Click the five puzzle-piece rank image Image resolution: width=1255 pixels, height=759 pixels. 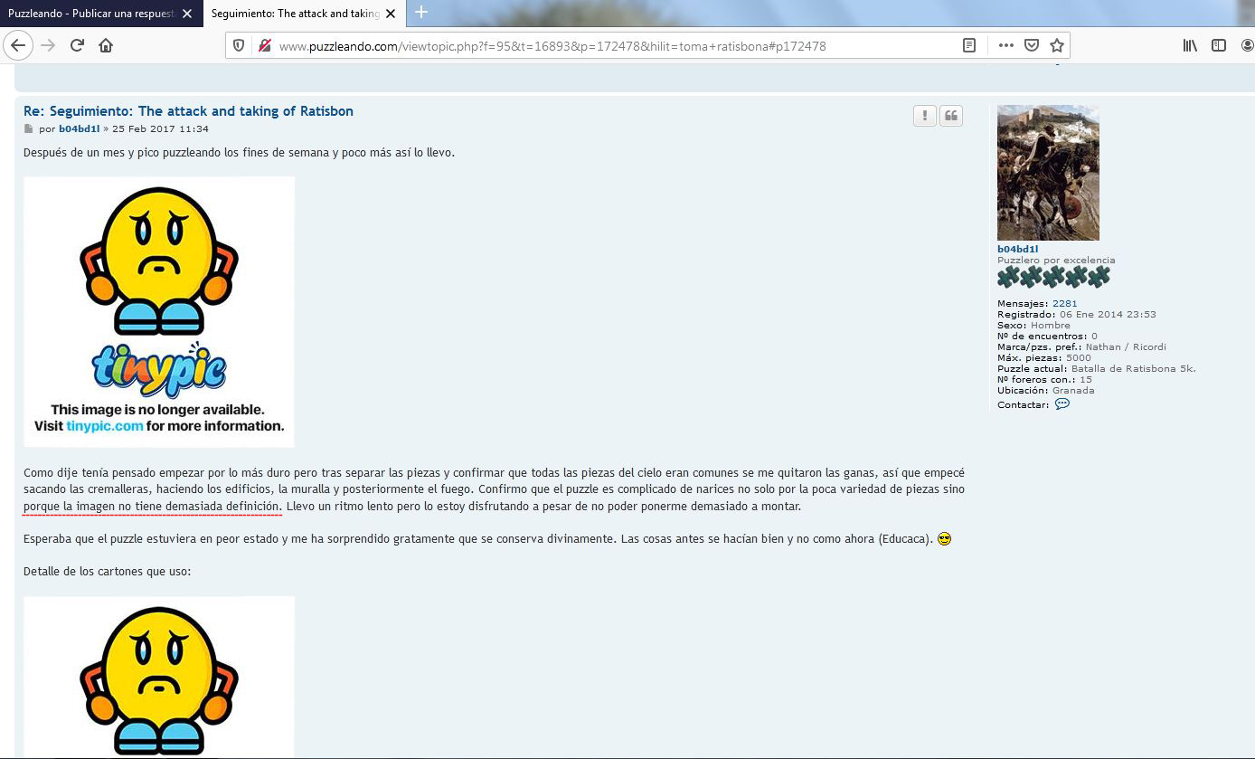click(x=1053, y=277)
